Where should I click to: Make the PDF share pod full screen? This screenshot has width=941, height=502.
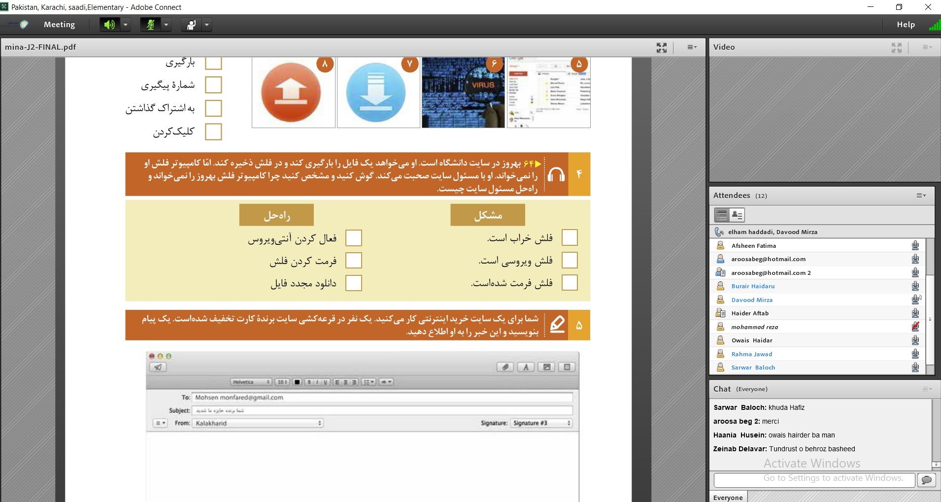coord(662,47)
